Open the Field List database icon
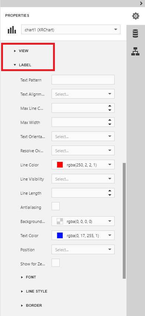 (x=136, y=33)
